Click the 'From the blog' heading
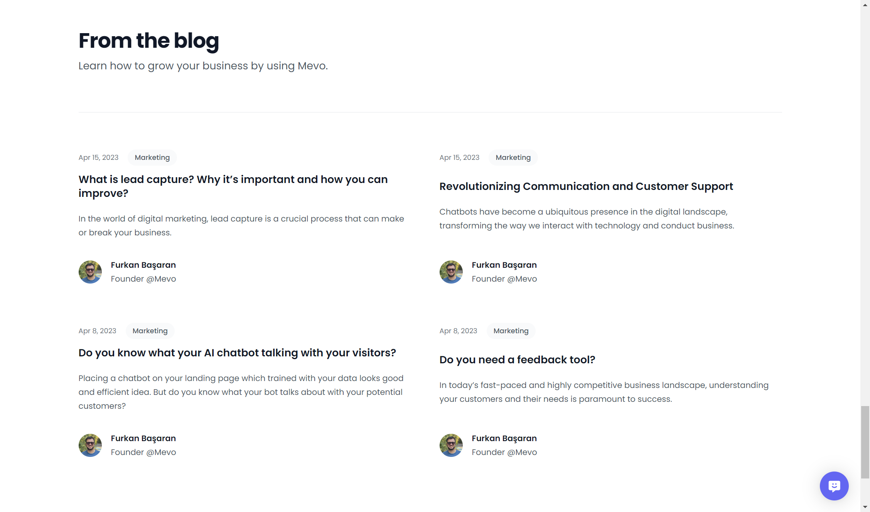Image resolution: width=870 pixels, height=512 pixels. (x=149, y=41)
